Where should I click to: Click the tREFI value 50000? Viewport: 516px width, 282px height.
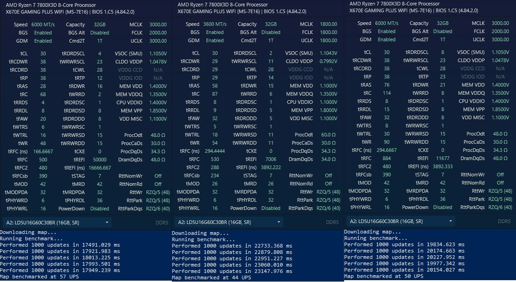tap(100, 160)
